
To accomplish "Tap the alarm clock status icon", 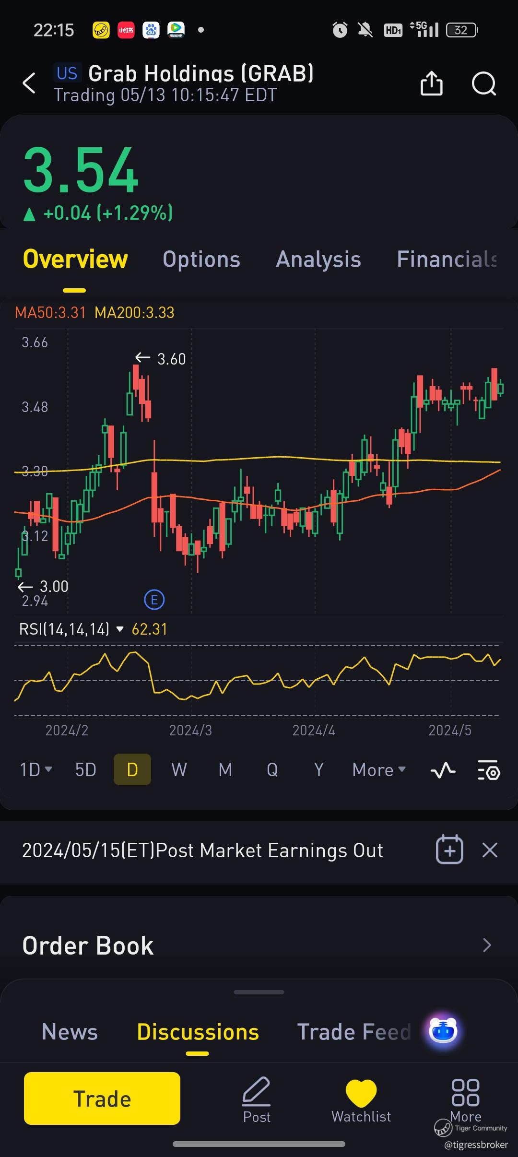I will [340, 30].
